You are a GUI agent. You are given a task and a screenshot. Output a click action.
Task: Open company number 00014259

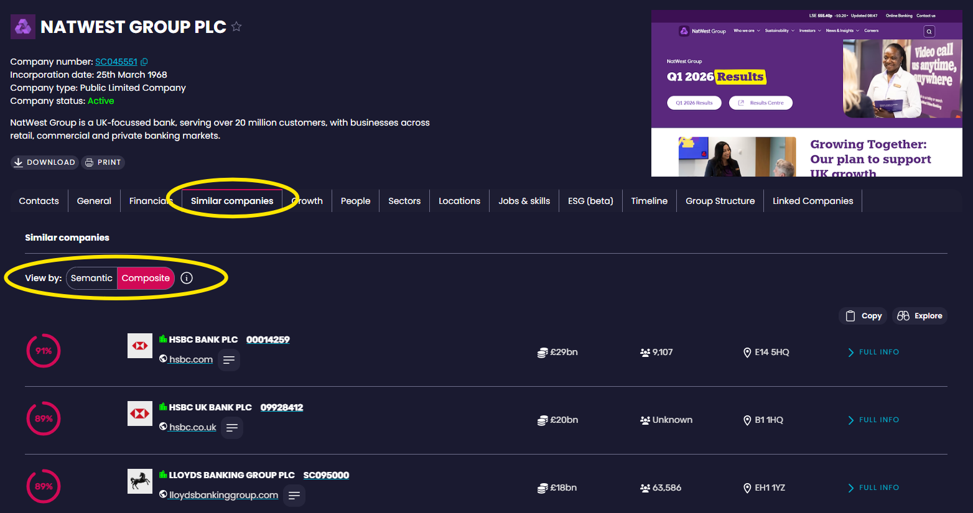click(268, 340)
